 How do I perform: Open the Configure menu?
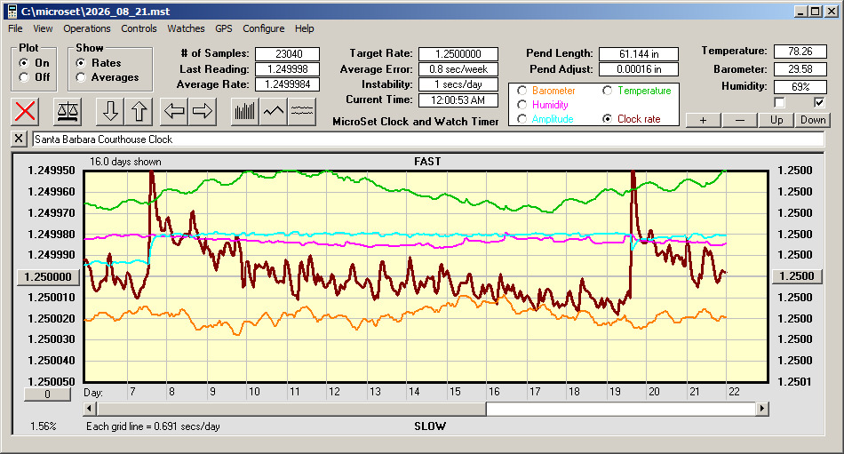[x=263, y=28]
